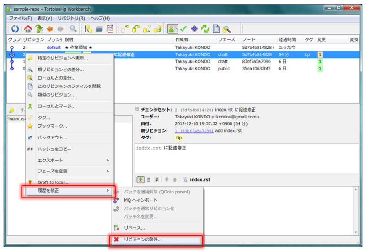Click the outgoing changesets toolbar icon
This screenshot has height=252, width=366.
tap(146, 29)
